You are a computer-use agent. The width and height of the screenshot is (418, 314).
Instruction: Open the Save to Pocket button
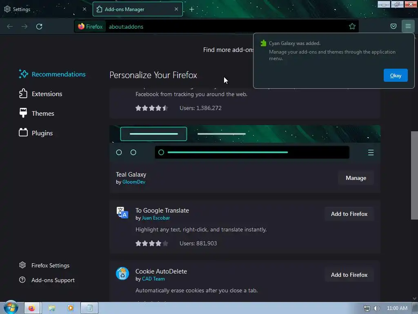394,26
